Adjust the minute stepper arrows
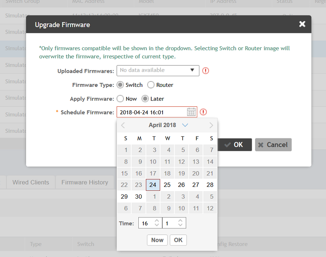The height and width of the screenshot is (257, 326). 180,223
